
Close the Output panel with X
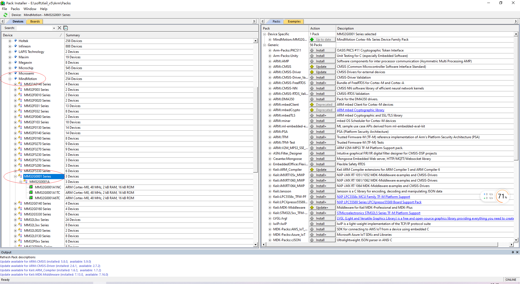click(x=517, y=252)
